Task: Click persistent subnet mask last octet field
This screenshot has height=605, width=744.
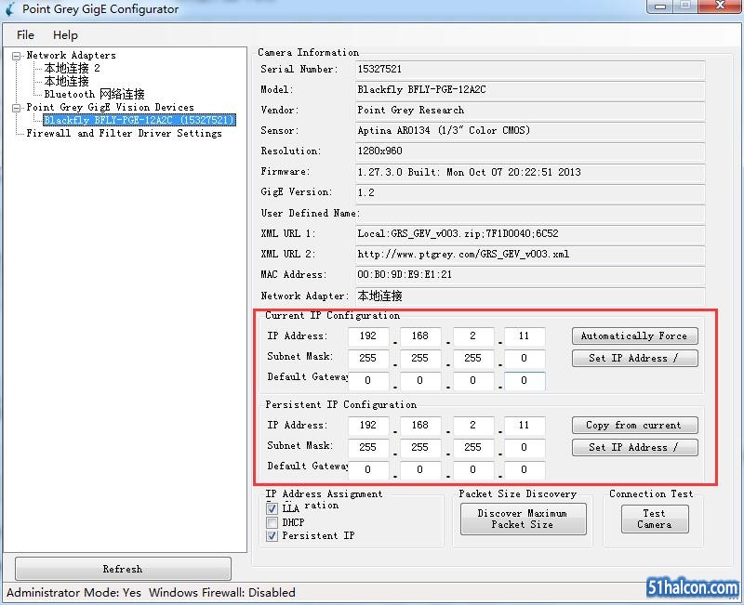Action: pos(525,447)
